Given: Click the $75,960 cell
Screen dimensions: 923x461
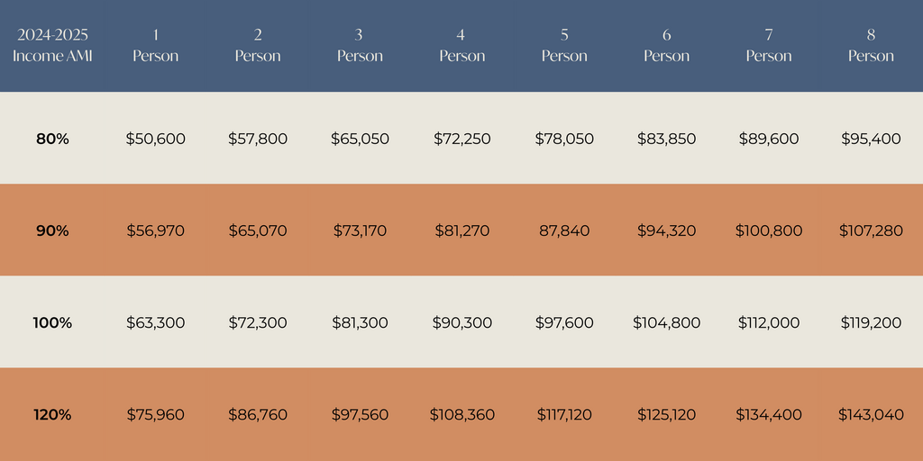Looking at the screenshot, I should pyautogui.click(x=155, y=415).
